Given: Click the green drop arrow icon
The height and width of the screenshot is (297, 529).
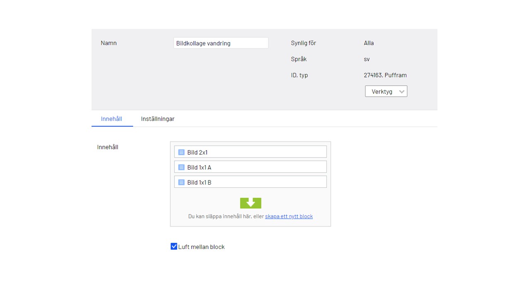Looking at the screenshot, I should click(251, 203).
